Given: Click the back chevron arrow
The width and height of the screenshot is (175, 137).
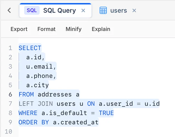Looking at the screenshot, I should pos(9,10).
